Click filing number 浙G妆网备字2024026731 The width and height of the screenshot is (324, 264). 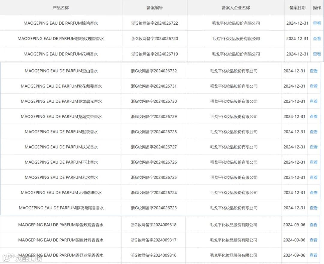point(154,86)
